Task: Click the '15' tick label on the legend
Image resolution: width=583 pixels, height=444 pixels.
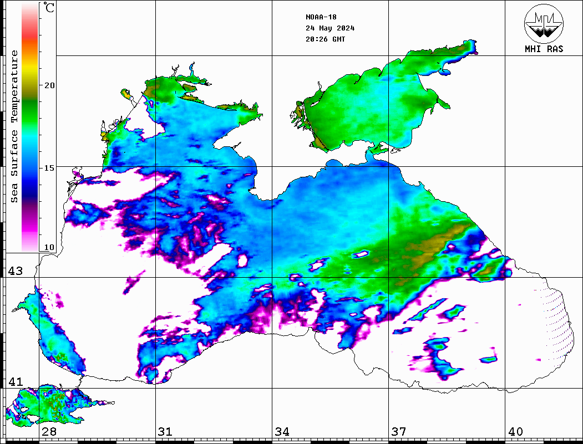Action: tap(49, 168)
